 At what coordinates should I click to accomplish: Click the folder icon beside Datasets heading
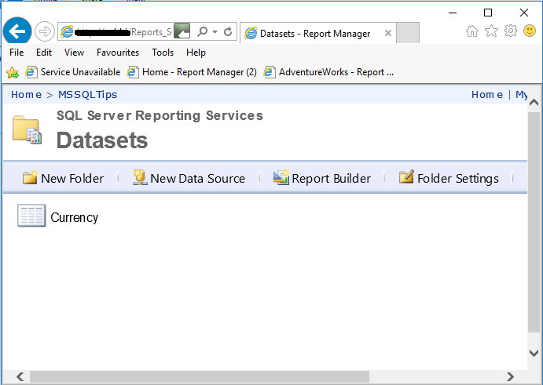[27, 130]
